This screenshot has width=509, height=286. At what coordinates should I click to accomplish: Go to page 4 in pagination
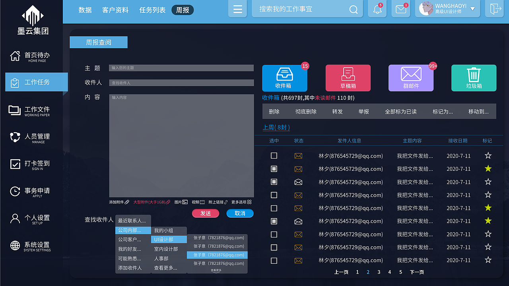coord(389,272)
